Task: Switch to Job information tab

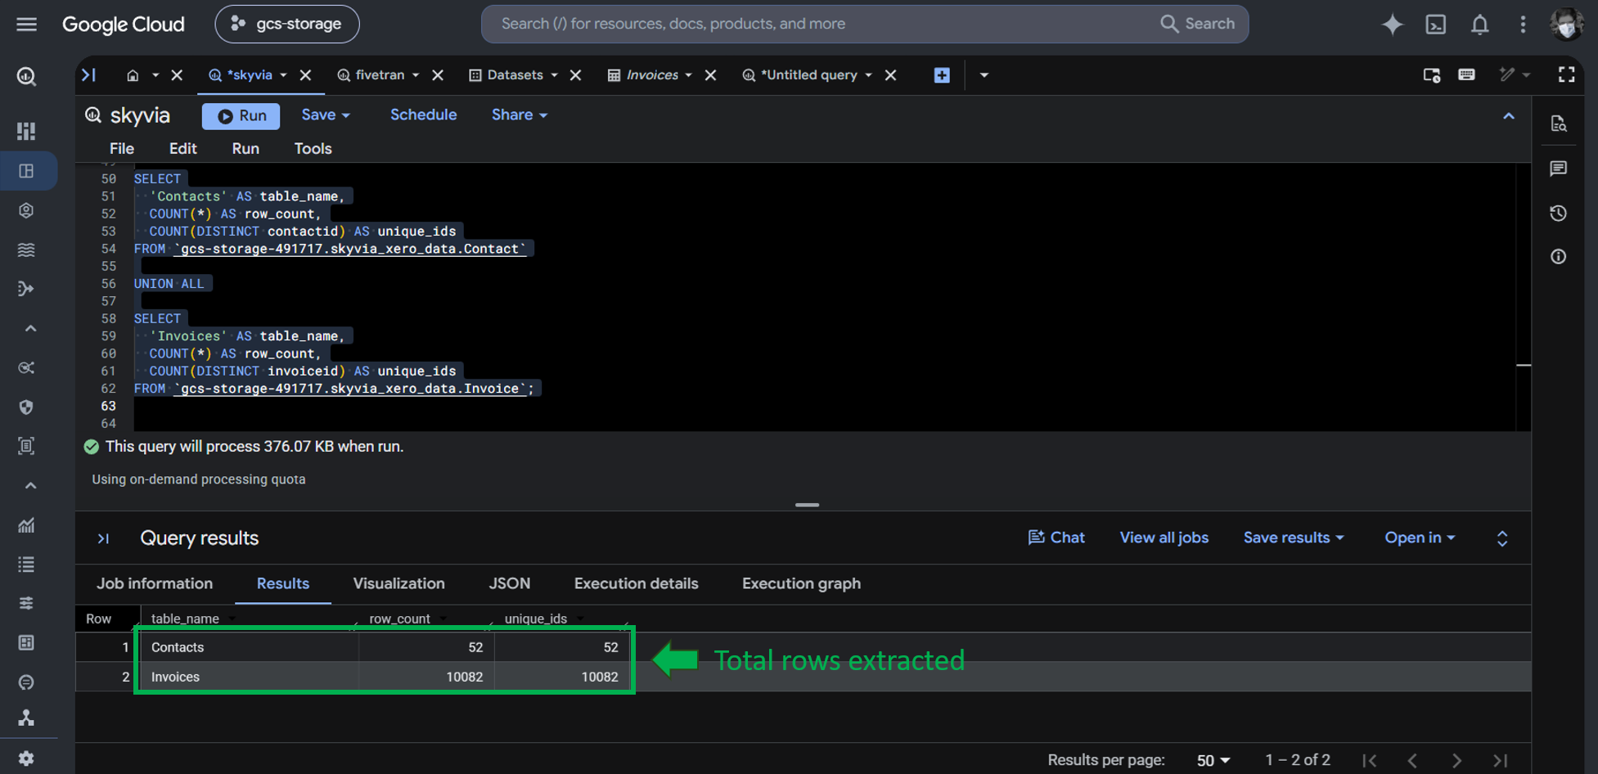Action: click(155, 583)
